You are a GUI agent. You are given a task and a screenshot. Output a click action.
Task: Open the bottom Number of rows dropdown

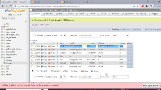(x=62, y=77)
